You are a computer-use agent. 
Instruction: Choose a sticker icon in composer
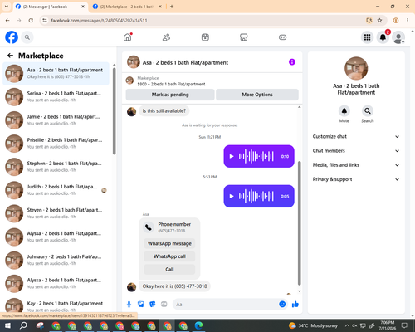point(153,305)
